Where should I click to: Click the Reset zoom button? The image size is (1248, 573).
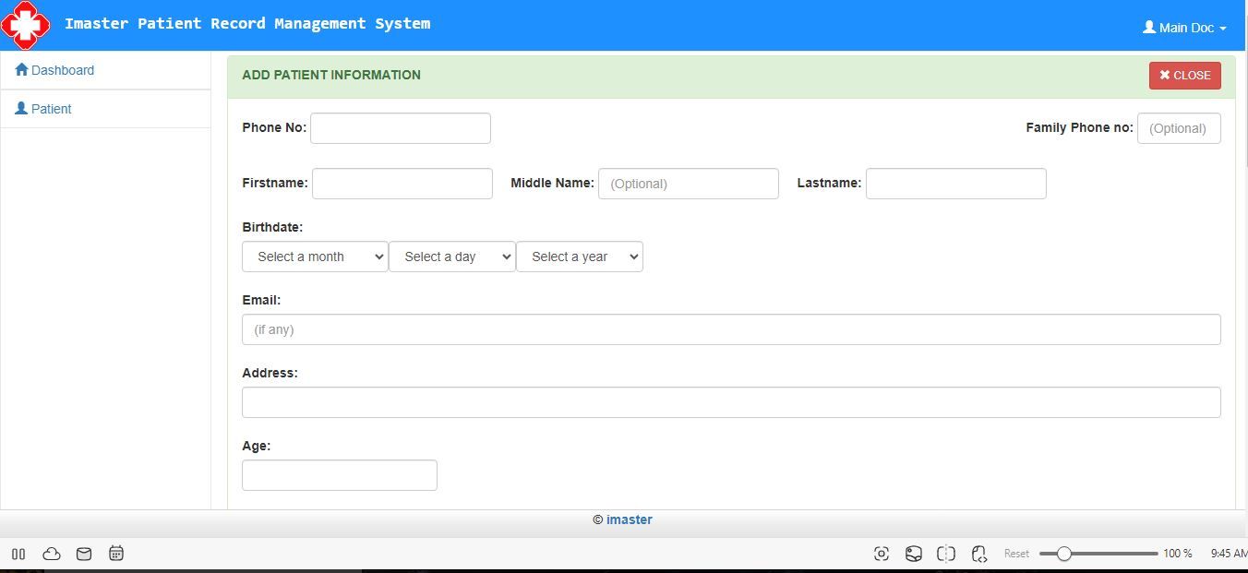click(1016, 554)
